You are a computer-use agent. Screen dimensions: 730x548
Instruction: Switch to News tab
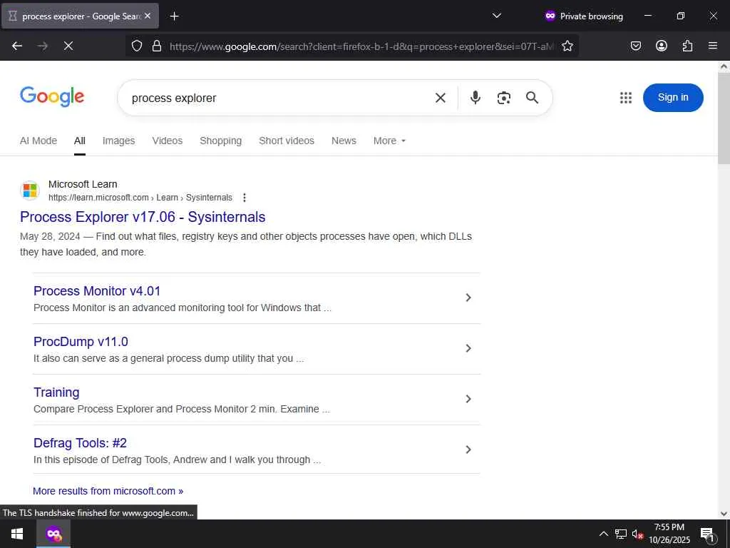click(344, 141)
